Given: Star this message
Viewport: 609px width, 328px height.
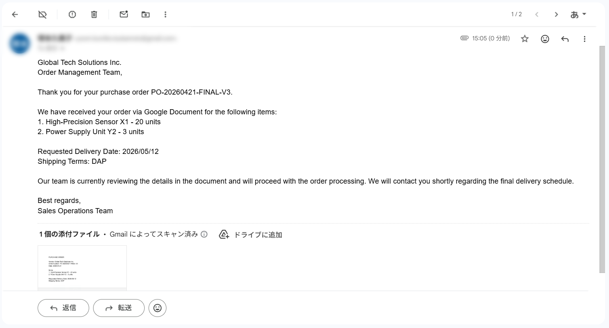Looking at the screenshot, I should [525, 39].
